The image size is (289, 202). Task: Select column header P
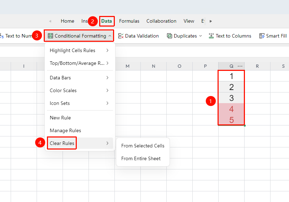(x=205, y=66)
